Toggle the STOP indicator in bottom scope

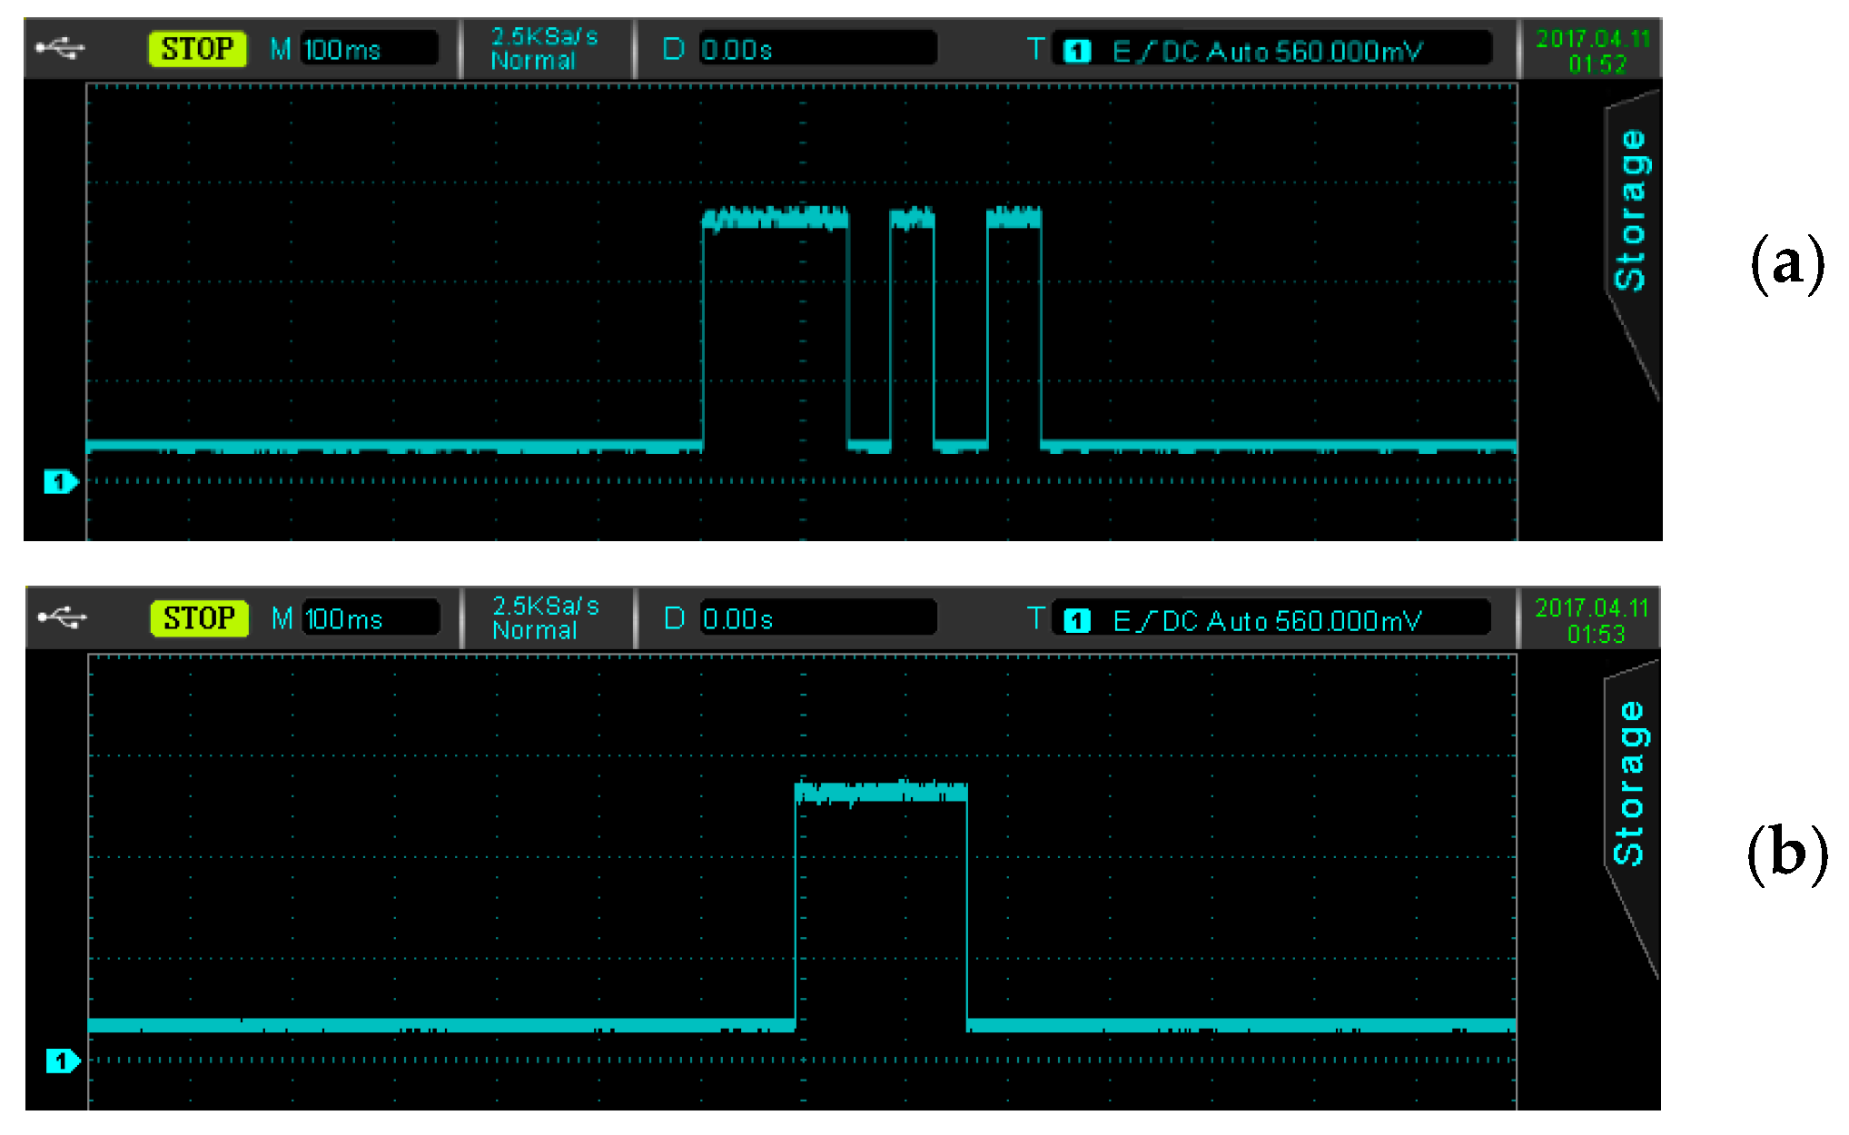pyautogui.click(x=199, y=618)
